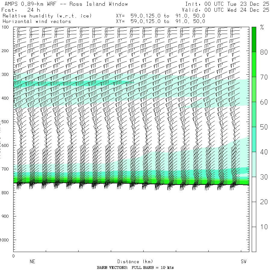This screenshot has height=271, width=271.
Task: Select the 'Fcst: 24 h' forecast label
Action: click(20, 10)
